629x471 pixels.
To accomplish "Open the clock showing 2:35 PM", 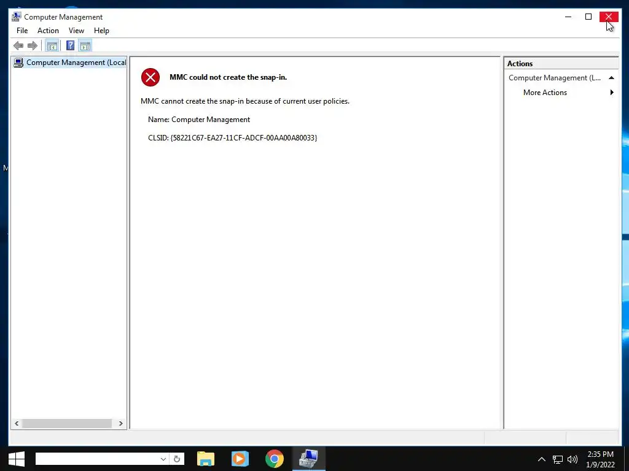I will pos(601,459).
